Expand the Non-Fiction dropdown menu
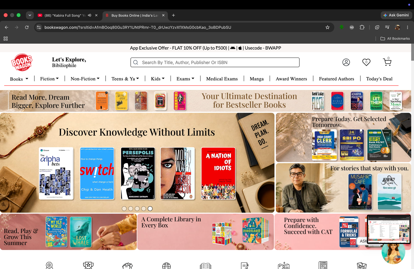 click(x=85, y=79)
